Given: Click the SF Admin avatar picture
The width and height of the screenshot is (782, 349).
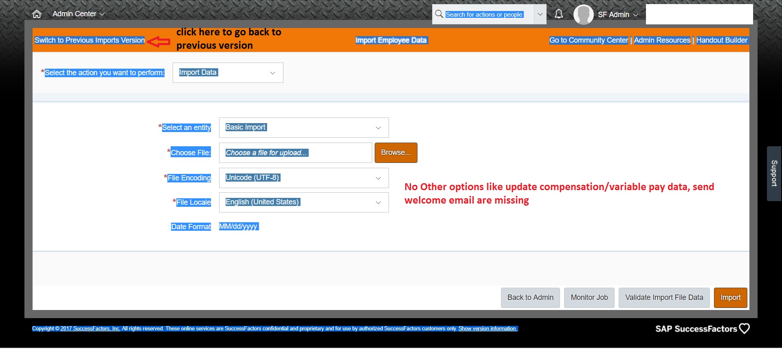Looking at the screenshot, I should point(584,15).
